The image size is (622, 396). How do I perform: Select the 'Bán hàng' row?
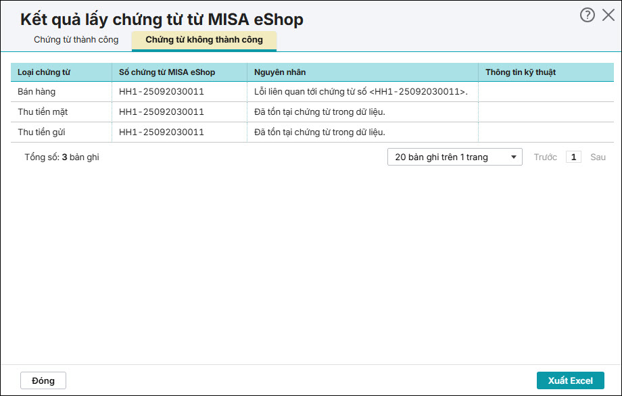37,91
